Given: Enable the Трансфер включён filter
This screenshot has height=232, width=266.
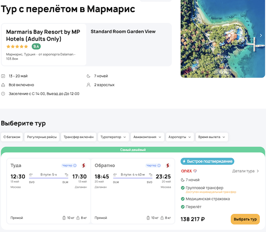Looking at the screenshot, I should (78, 137).
